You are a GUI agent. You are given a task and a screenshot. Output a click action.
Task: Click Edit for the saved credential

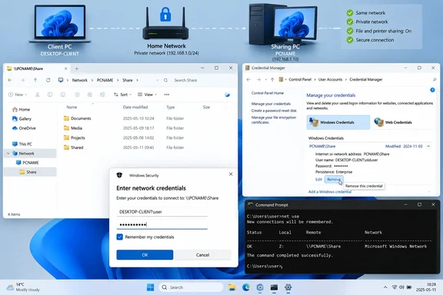coord(318,179)
